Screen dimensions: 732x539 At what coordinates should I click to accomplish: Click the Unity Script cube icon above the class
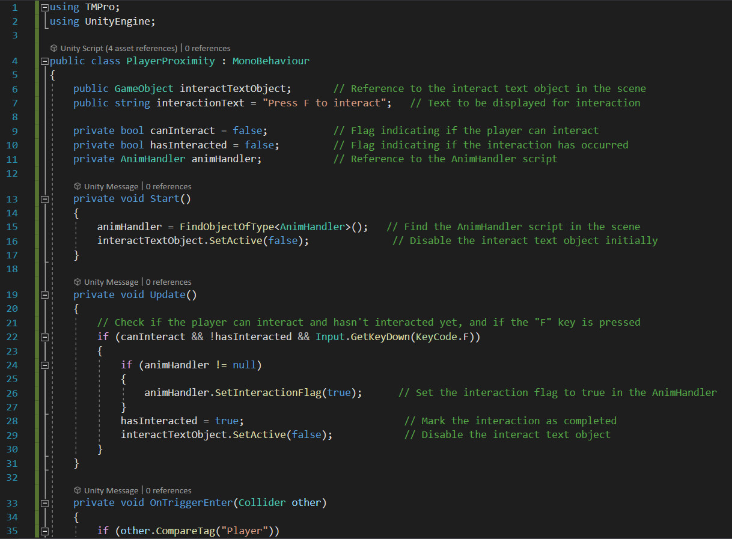pyautogui.click(x=54, y=48)
